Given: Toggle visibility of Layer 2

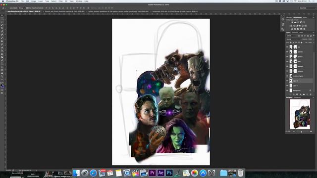Looking at the screenshot, I should coord(287,81).
